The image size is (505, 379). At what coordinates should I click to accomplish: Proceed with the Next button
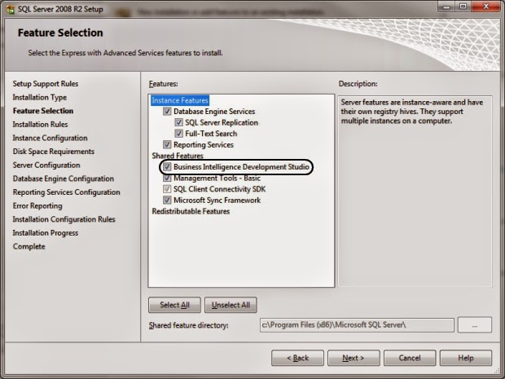pyautogui.click(x=353, y=358)
